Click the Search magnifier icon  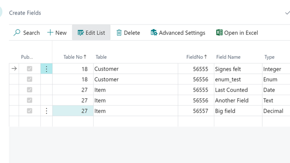(17, 33)
